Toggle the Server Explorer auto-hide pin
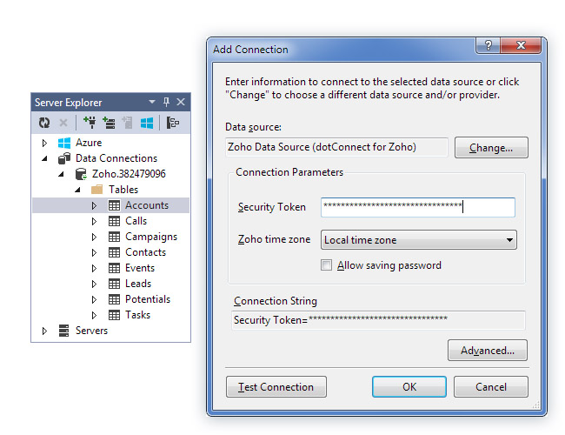The image size is (565, 435). point(166,102)
